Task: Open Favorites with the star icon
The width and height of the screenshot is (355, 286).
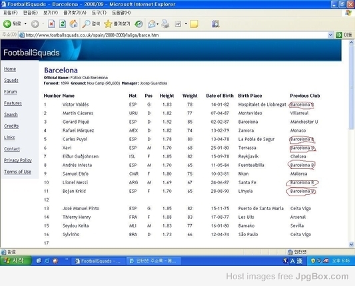Action: coord(117,24)
